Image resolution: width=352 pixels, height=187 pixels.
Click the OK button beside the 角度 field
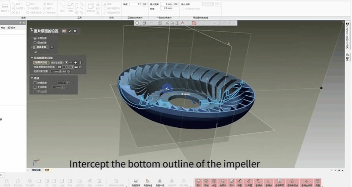[x=144, y=4]
